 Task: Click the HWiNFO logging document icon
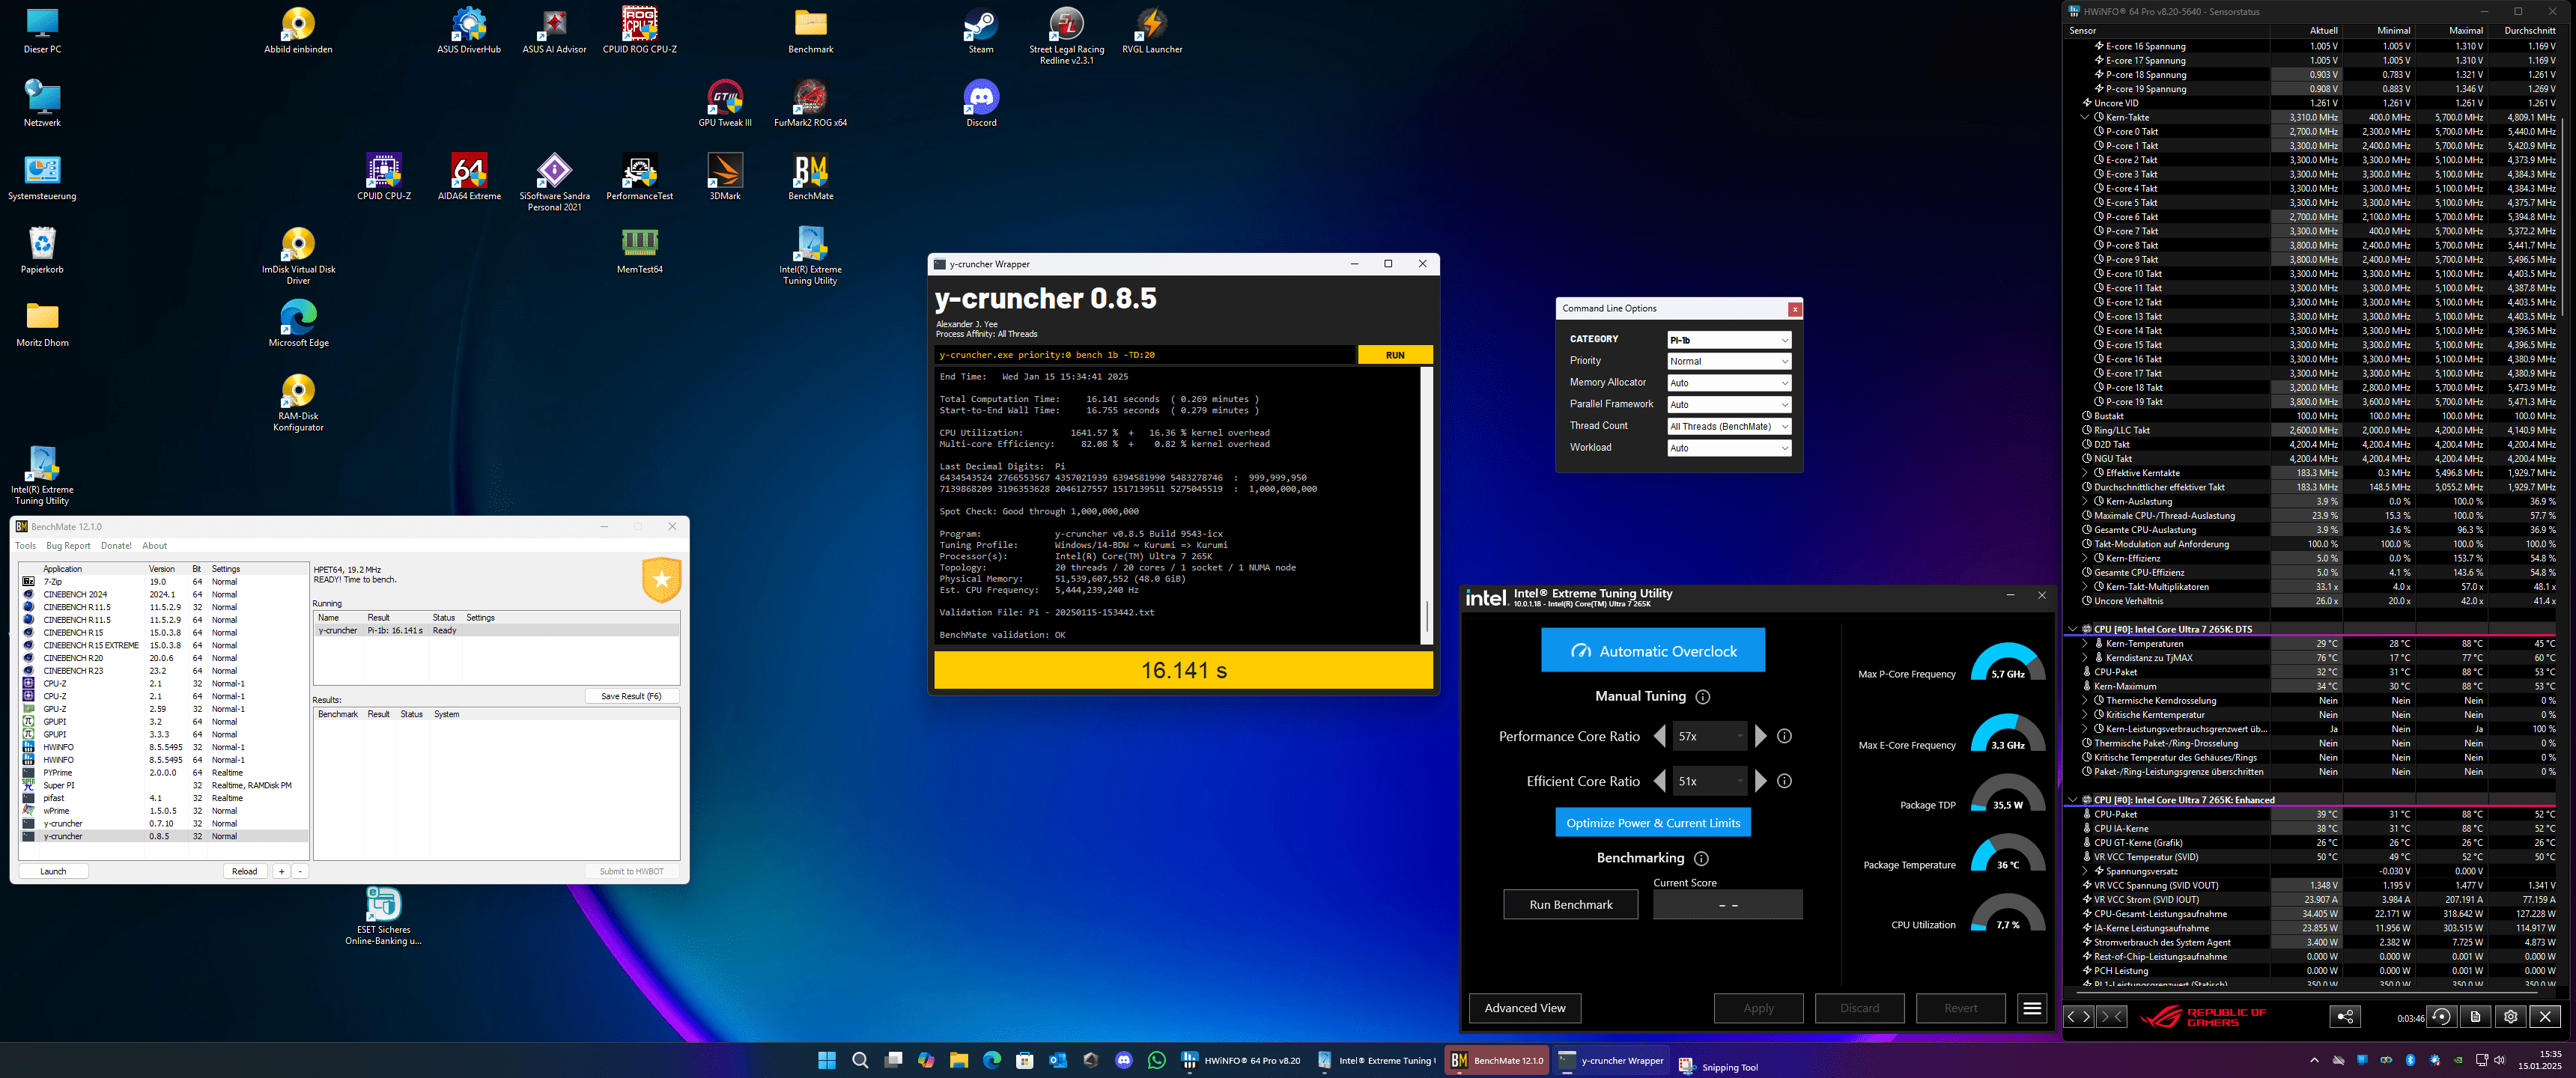(2475, 1017)
